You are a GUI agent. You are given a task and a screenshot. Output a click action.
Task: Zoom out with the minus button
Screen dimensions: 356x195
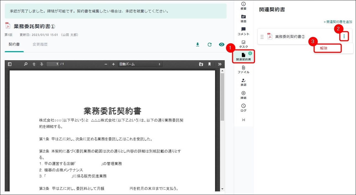[x=106, y=64]
